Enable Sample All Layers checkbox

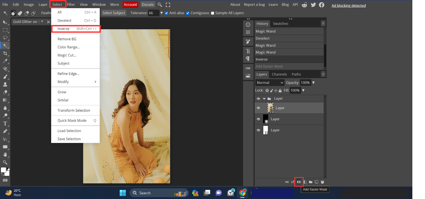click(212, 13)
